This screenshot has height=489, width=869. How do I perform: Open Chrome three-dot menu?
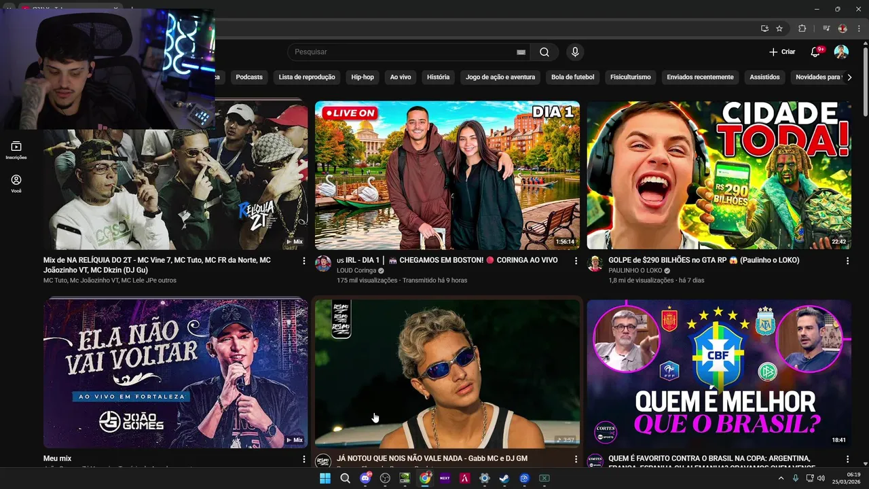tap(859, 29)
